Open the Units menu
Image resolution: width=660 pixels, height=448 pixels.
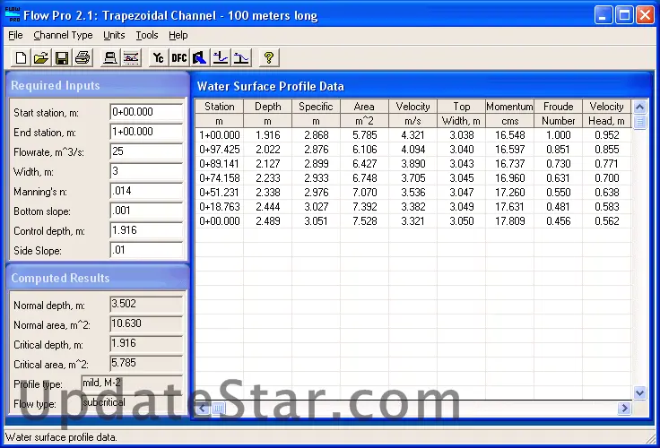pos(114,35)
